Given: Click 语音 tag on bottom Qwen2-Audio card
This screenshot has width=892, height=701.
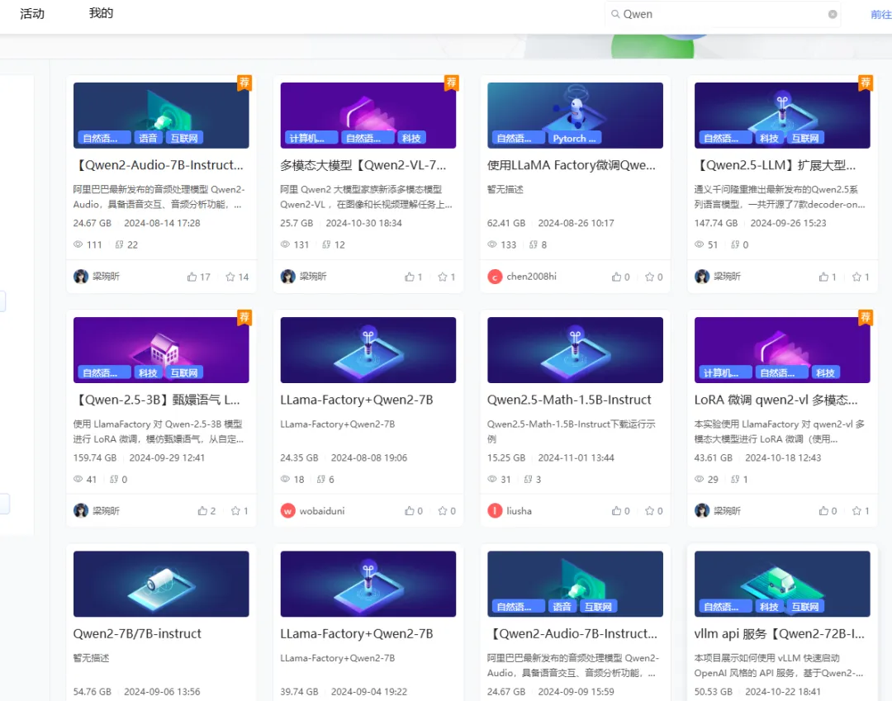Looking at the screenshot, I should pos(562,607).
